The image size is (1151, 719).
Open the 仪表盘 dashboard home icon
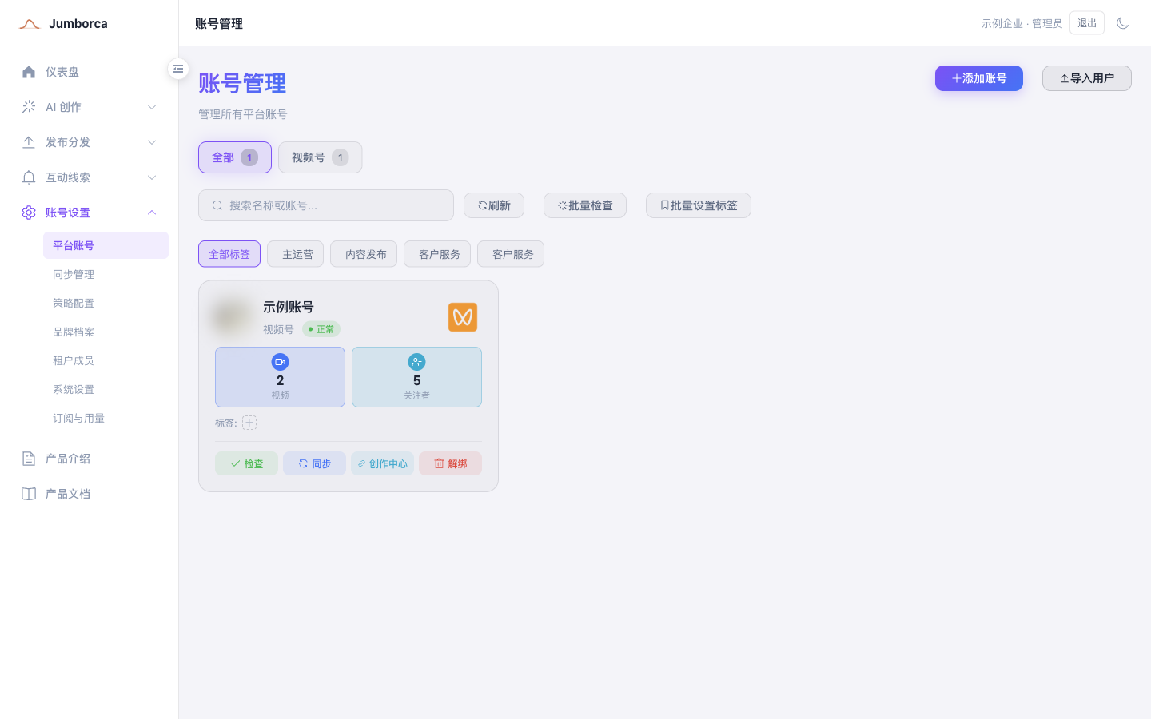coord(29,72)
